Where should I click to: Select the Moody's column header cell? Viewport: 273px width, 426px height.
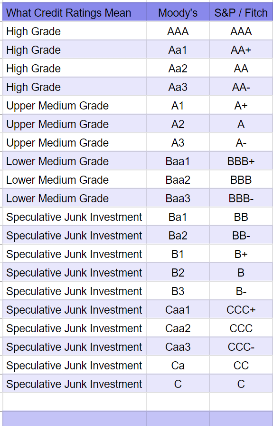[x=178, y=12]
